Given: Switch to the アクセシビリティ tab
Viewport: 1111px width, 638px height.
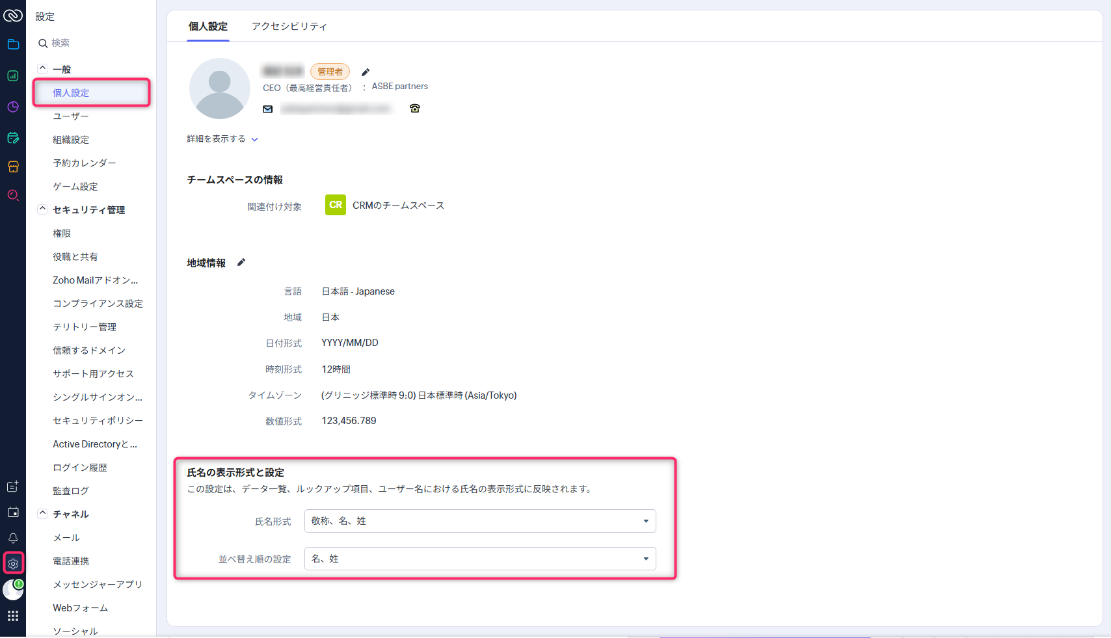Looking at the screenshot, I should tap(289, 27).
